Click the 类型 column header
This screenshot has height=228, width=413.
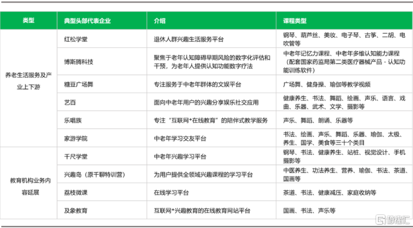(x=28, y=20)
